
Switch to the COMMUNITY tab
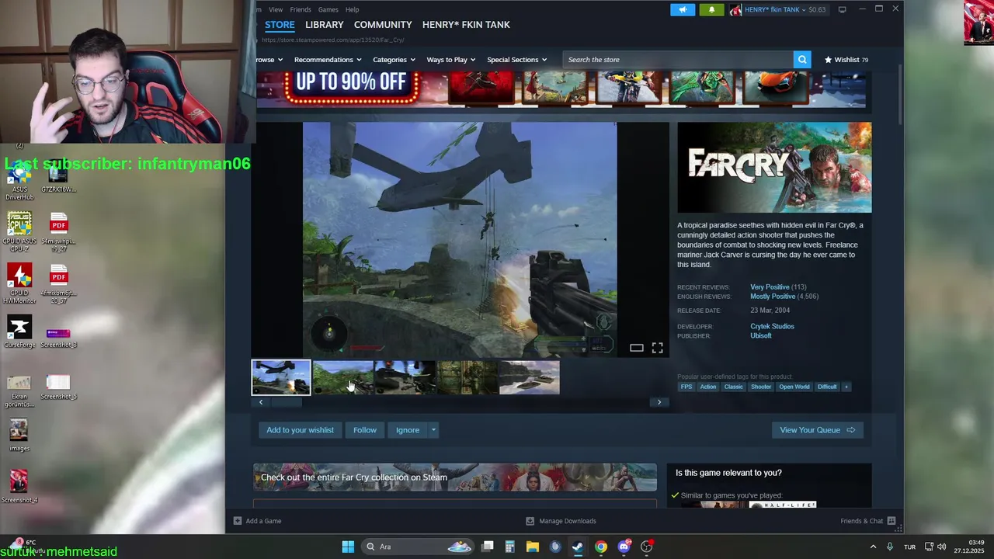pyautogui.click(x=383, y=25)
